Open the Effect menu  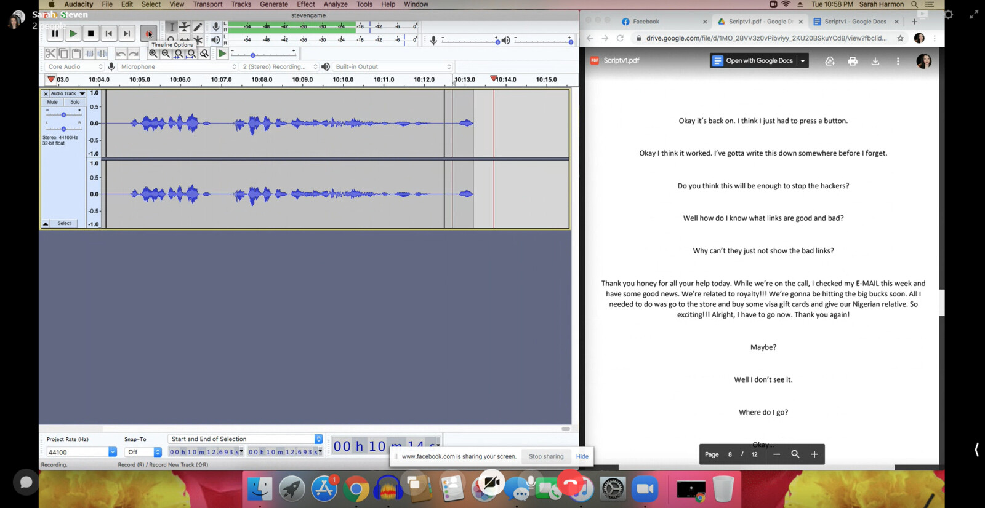306,4
